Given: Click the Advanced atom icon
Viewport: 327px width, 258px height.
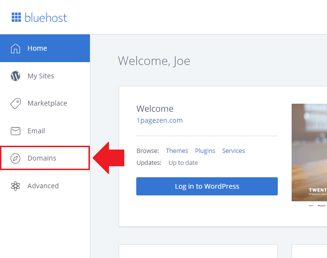Looking at the screenshot, I should point(15,186).
